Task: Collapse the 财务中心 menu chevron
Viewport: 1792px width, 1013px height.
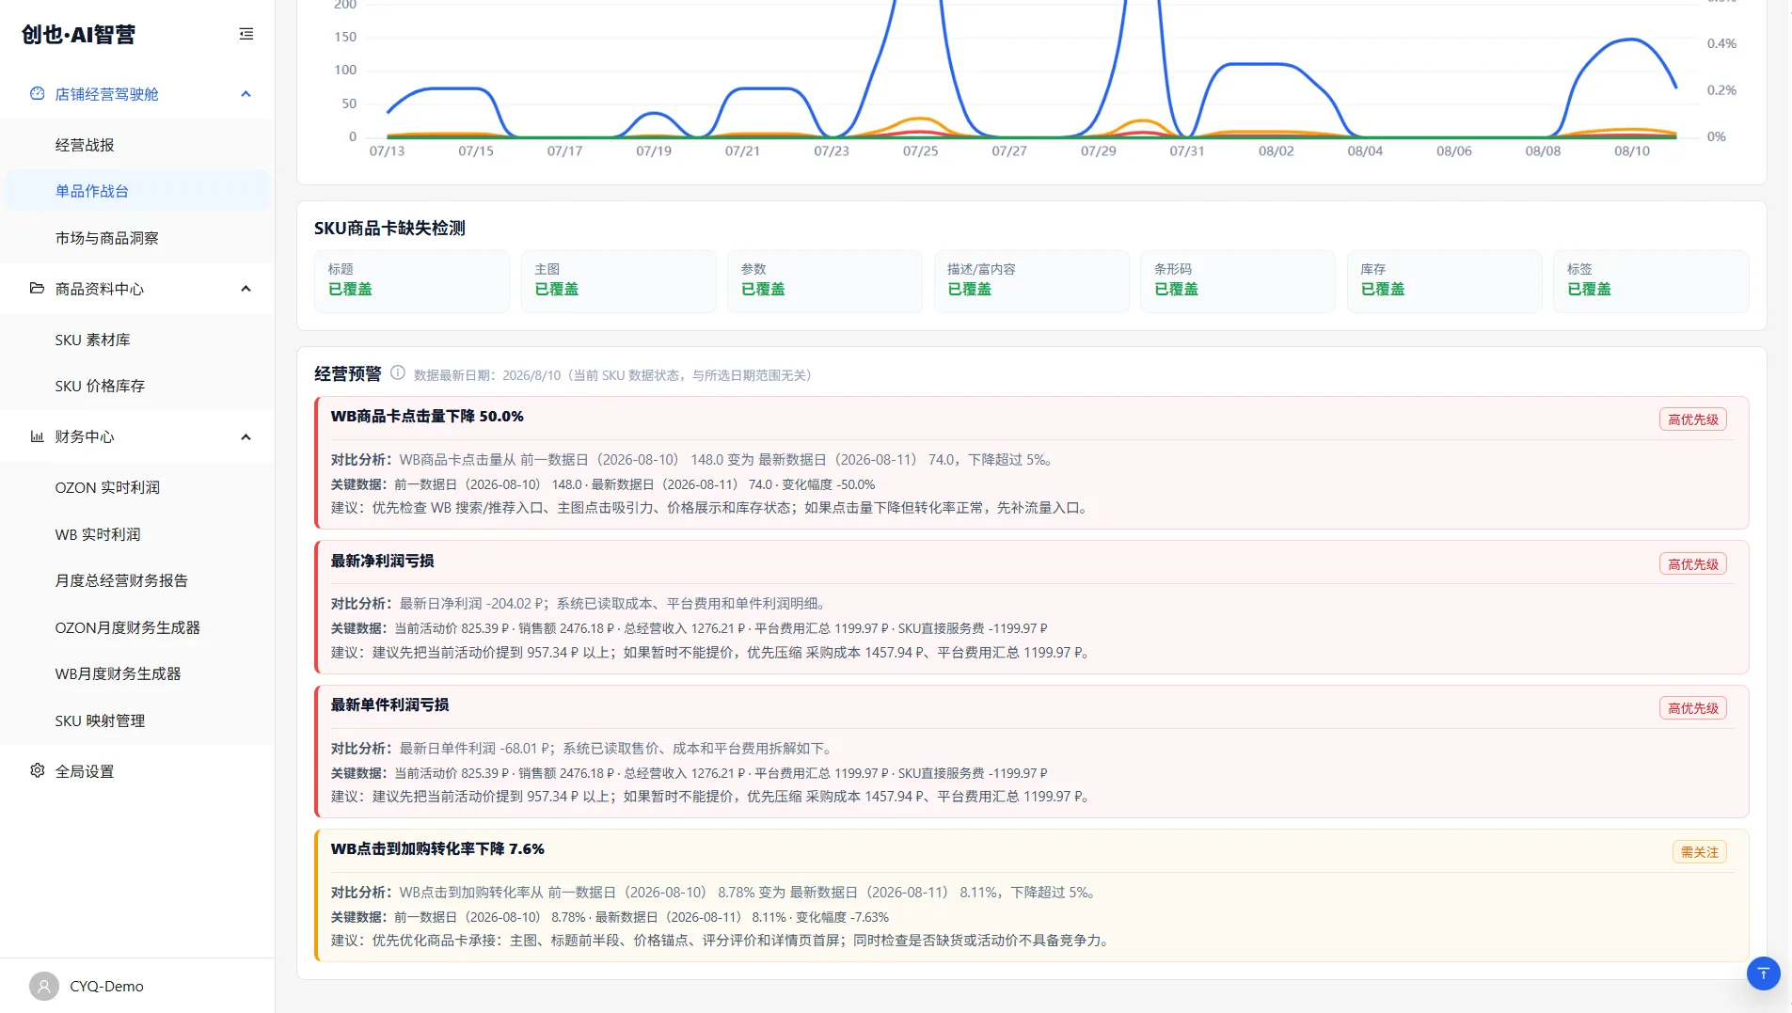Action: coord(246,436)
